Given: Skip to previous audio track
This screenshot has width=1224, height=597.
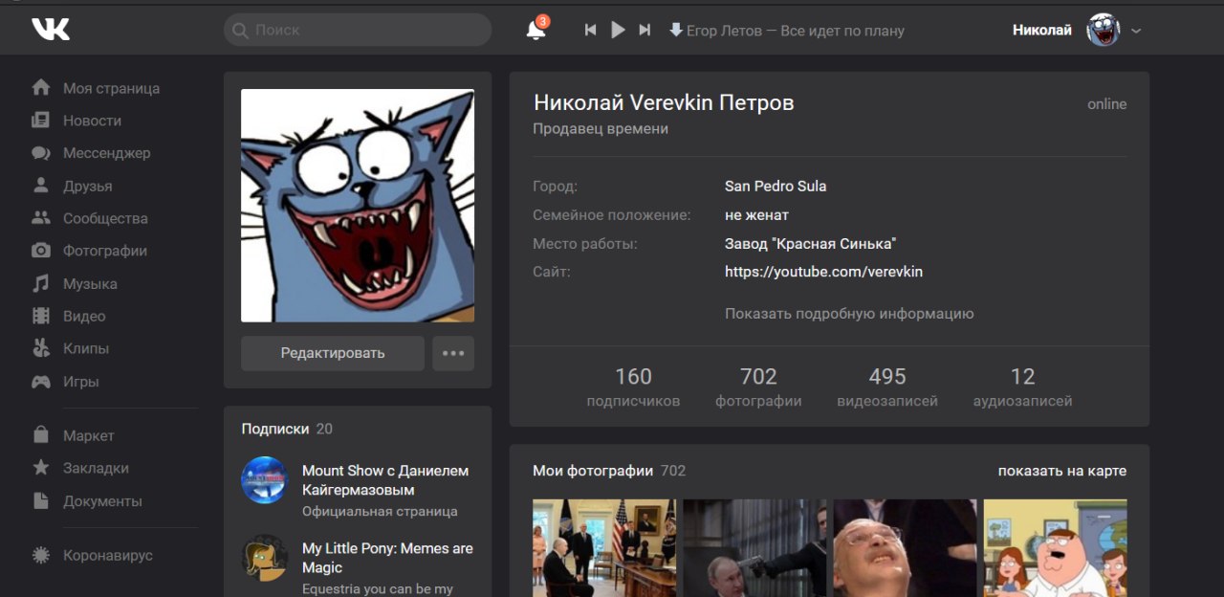Looking at the screenshot, I should (x=590, y=31).
